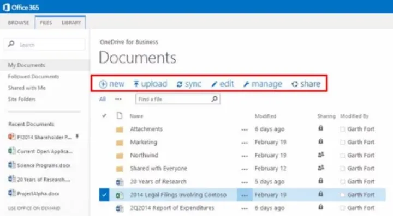Open ellipsis menu for 20 Years of Research
The image size is (393, 216).
245,182
